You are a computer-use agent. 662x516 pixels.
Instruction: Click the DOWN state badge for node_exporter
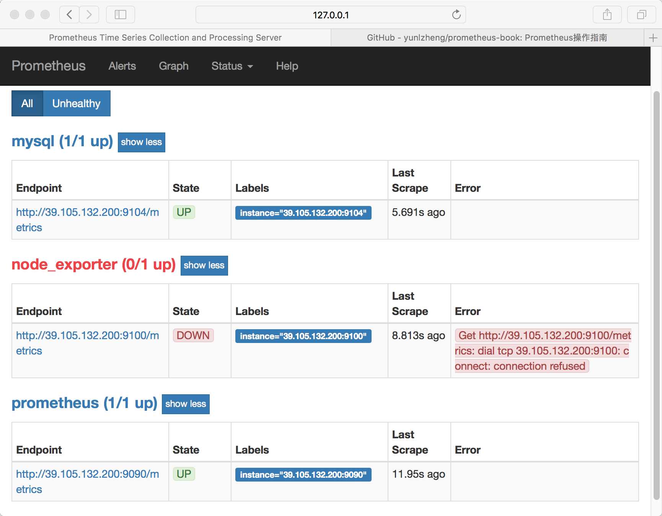[193, 335]
